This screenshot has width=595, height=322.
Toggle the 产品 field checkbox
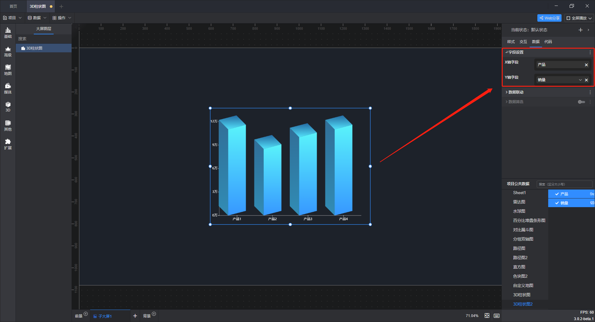click(x=557, y=194)
